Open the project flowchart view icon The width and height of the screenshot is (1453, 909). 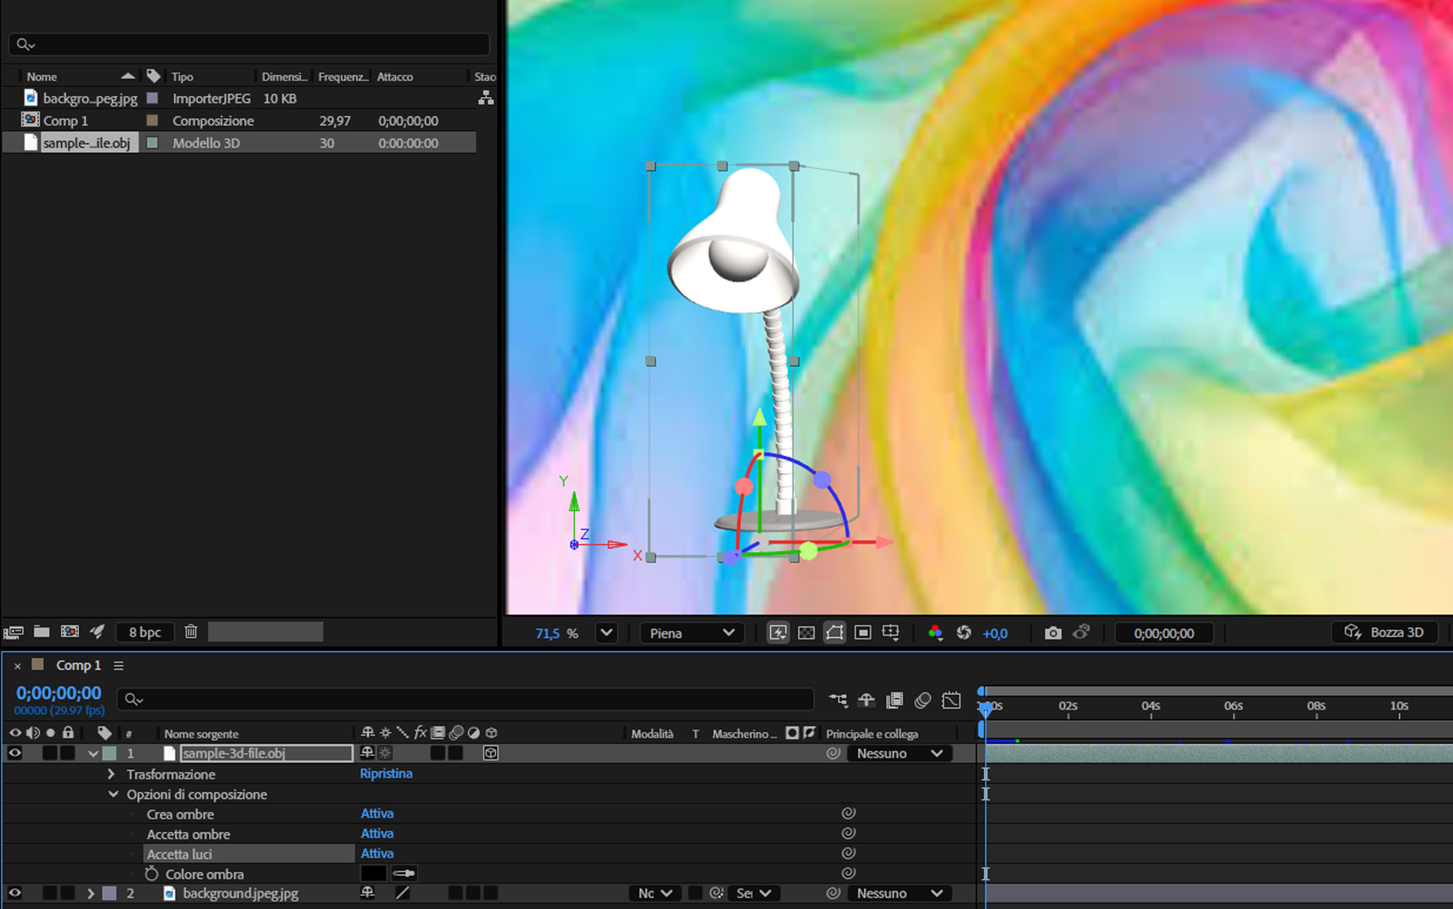pos(486,98)
